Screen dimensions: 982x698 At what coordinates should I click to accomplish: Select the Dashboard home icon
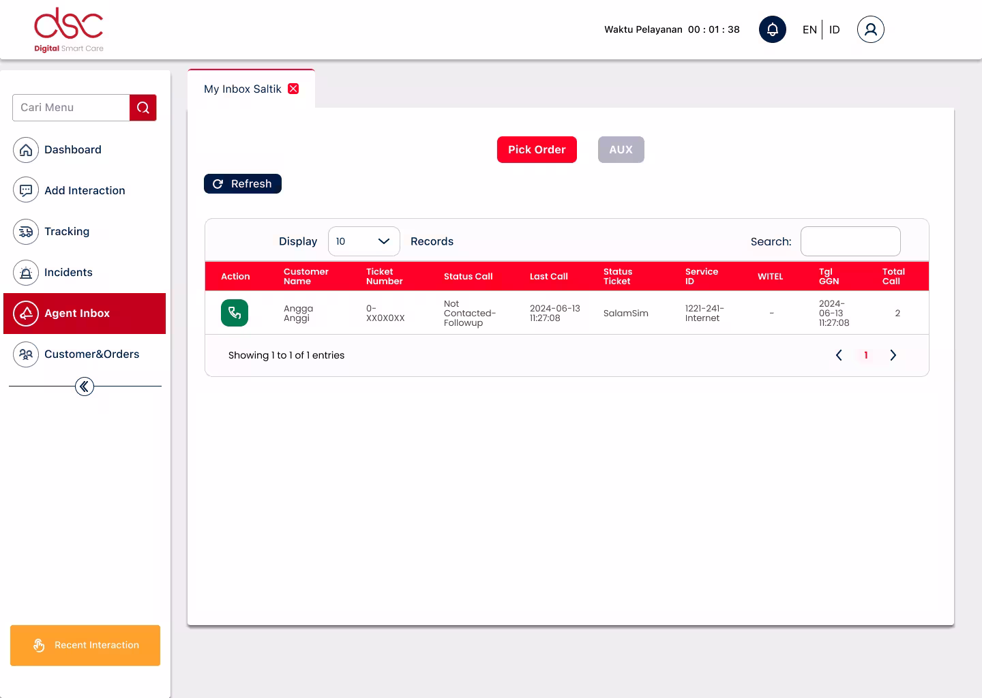pyautogui.click(x=26, y=149)
